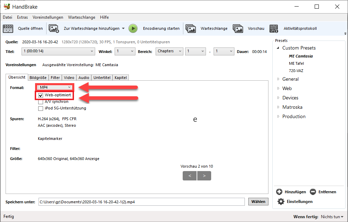Click the minus icon next to Entfernen
Viewport: 348px width, 222px height.
click(313, 192)
